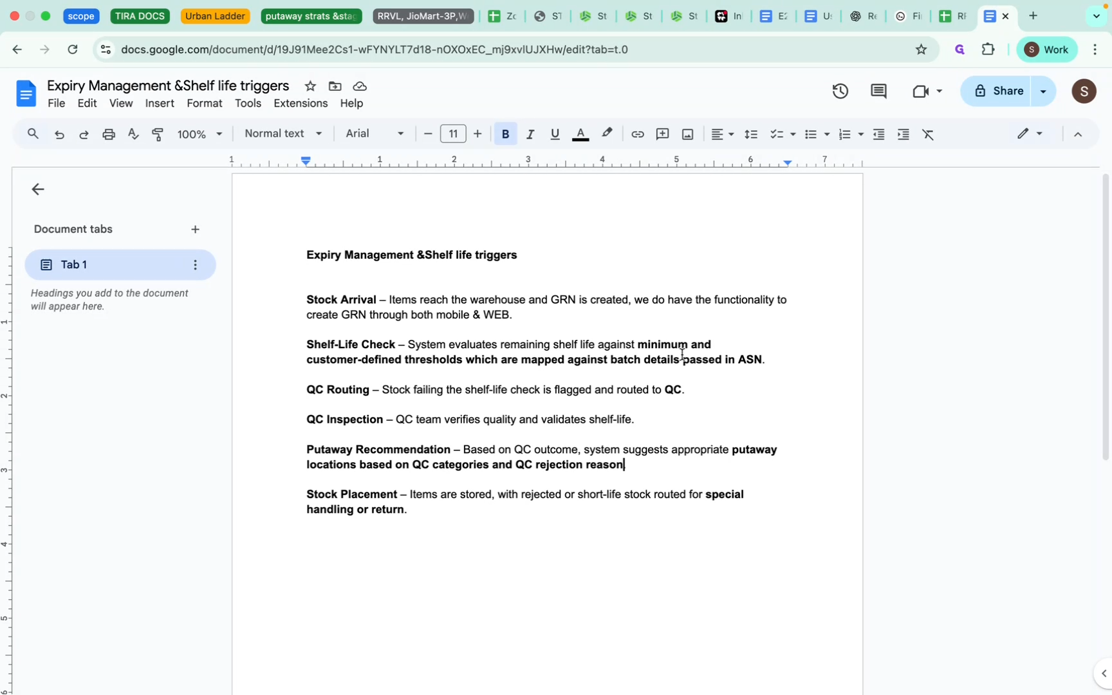Toggle bold formatting

click(x=505, y=134)
